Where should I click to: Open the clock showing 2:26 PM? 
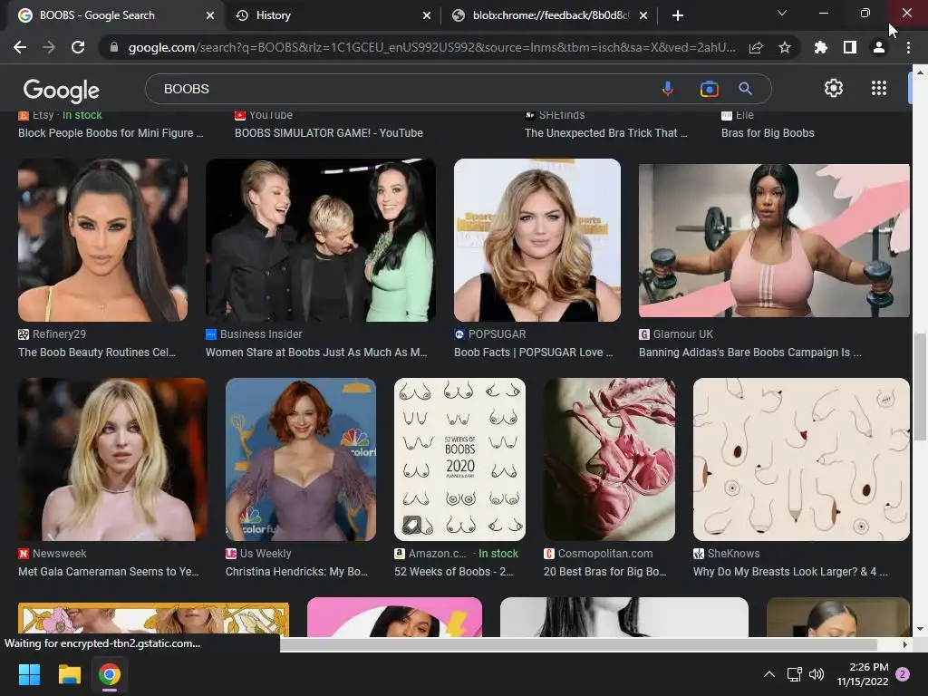[x=863, y=674]
